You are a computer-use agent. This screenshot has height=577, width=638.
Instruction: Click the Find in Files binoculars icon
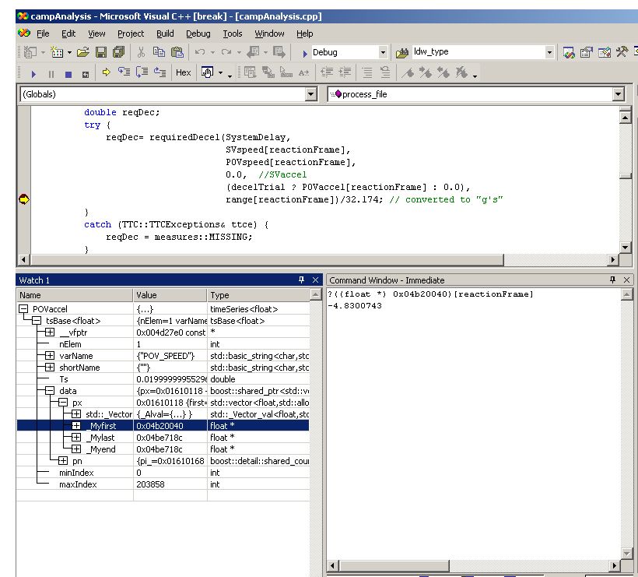(402, 52)
